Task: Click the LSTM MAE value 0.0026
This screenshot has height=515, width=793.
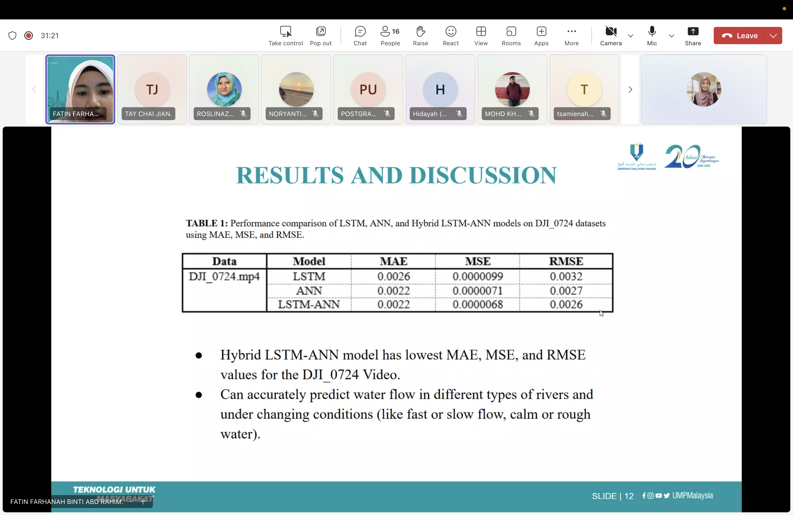Action: point(394,276)
